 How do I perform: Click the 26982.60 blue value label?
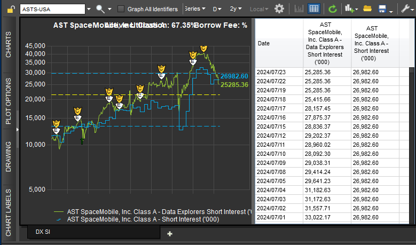(234, 76)
